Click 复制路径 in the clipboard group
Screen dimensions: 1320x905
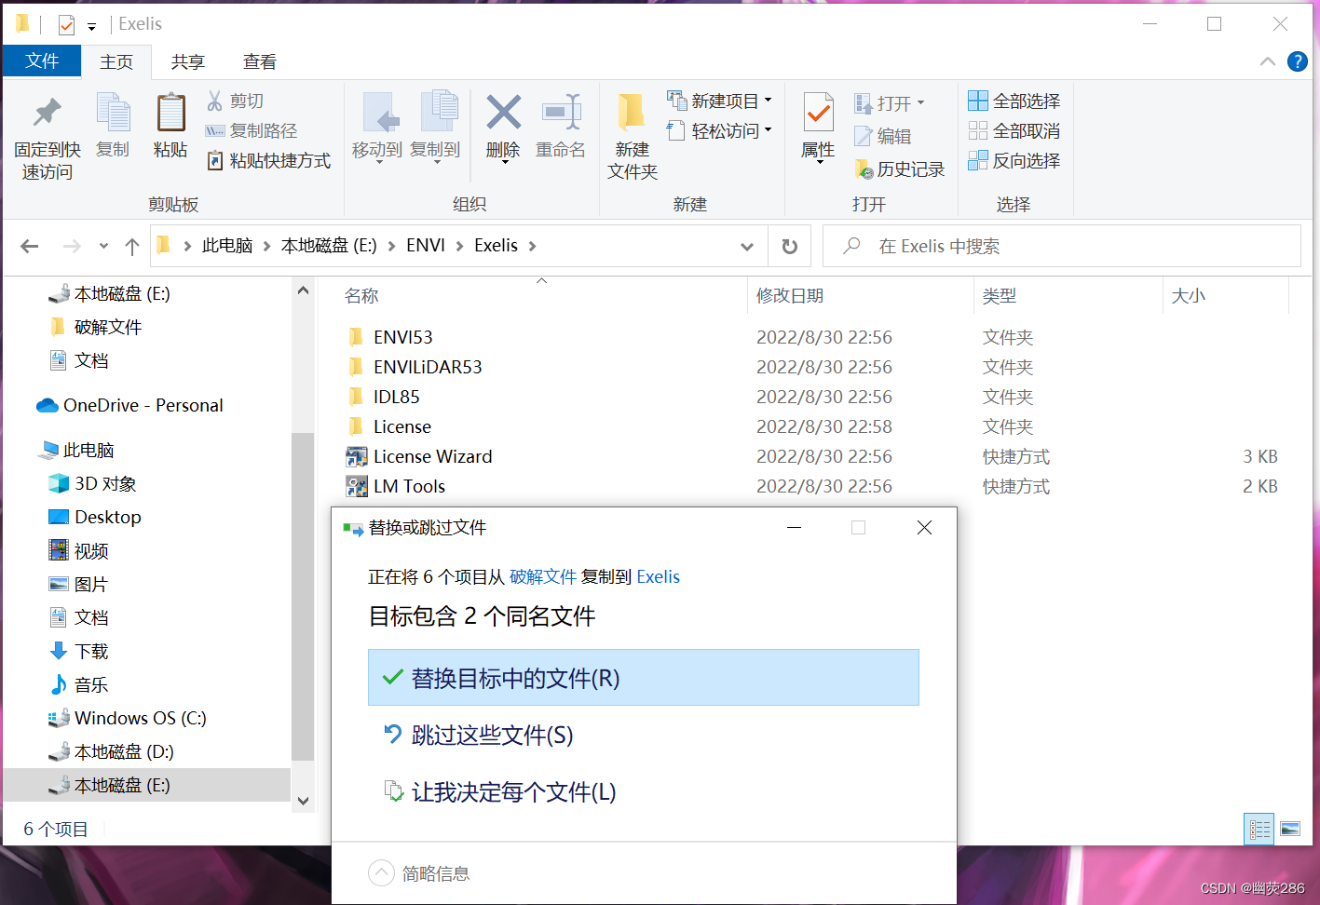[252, 130]
